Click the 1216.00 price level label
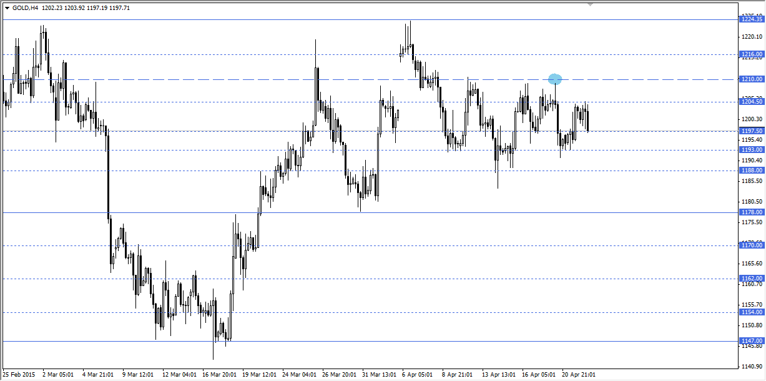The height and width of the screenshot is (381, 766). pos(752,54)
